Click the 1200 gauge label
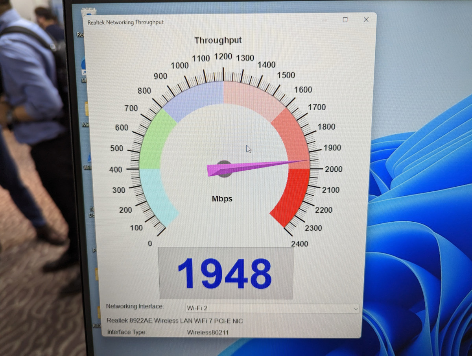The image size is (472, 356). click(x=223, y=57)
